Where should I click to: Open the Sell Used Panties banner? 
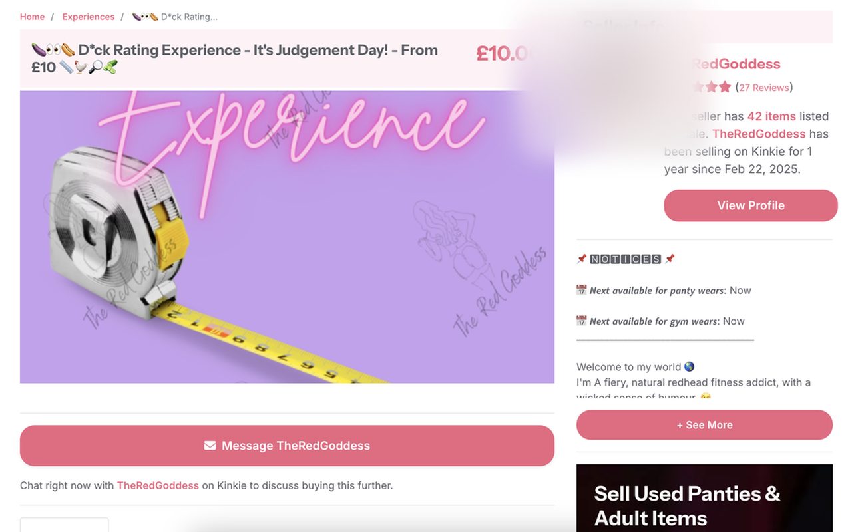(x=704, y=498)
